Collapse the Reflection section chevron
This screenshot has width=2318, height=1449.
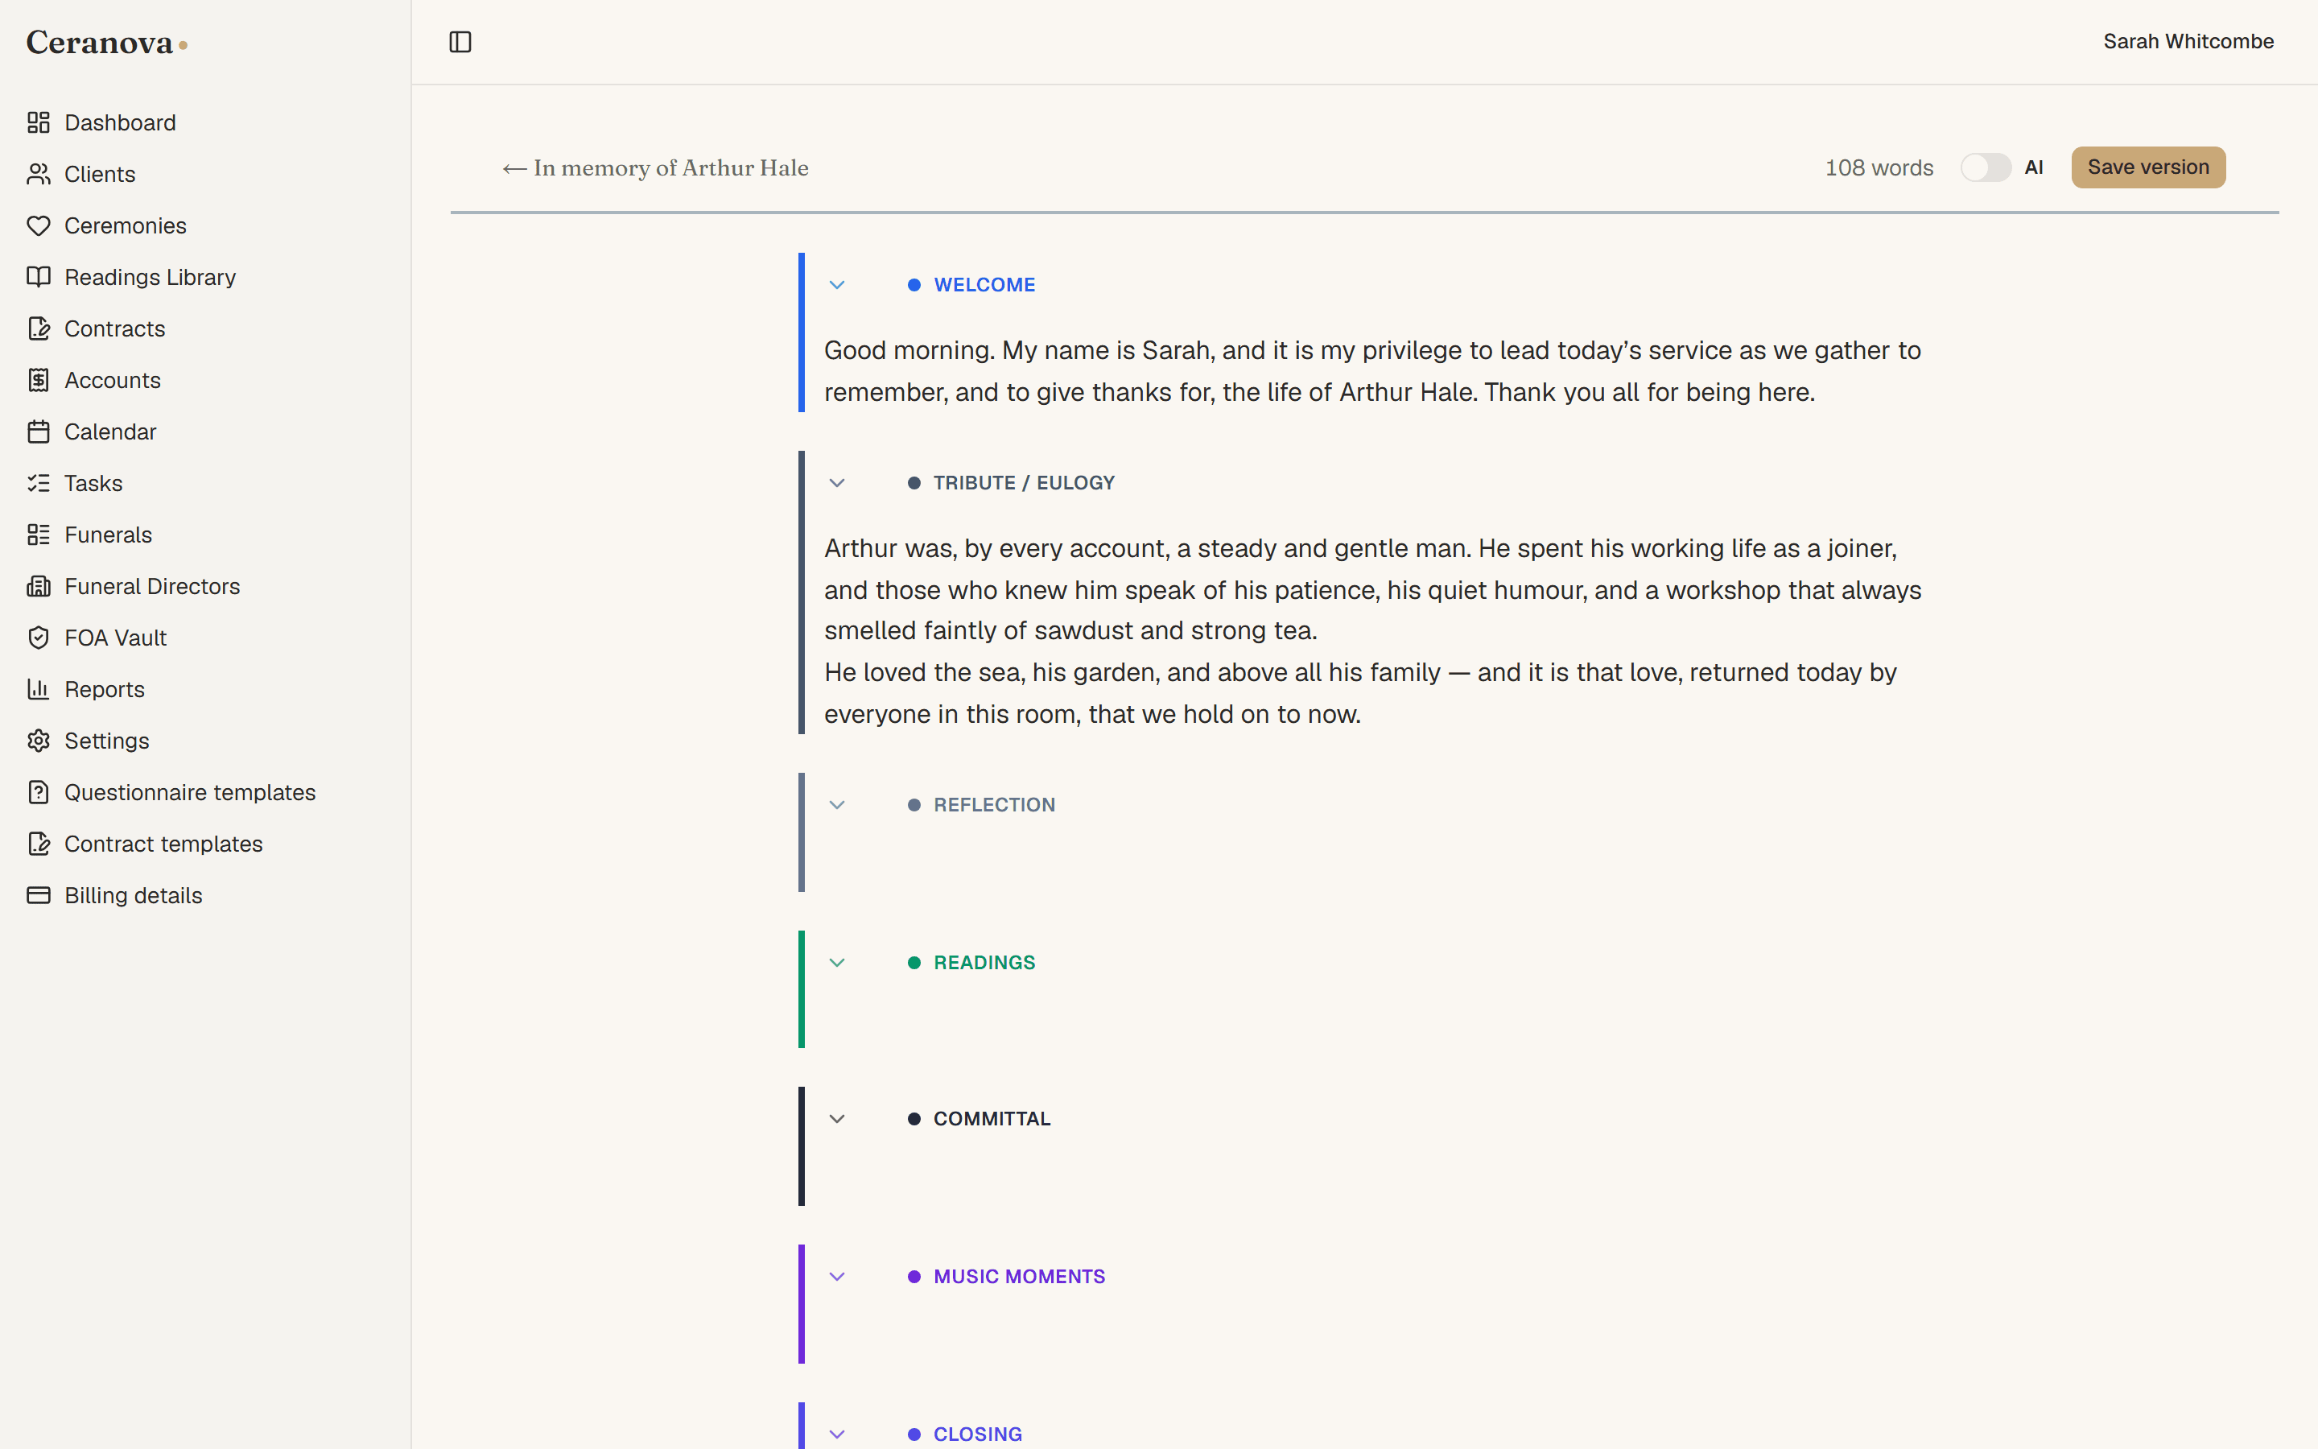coord(837,805)
